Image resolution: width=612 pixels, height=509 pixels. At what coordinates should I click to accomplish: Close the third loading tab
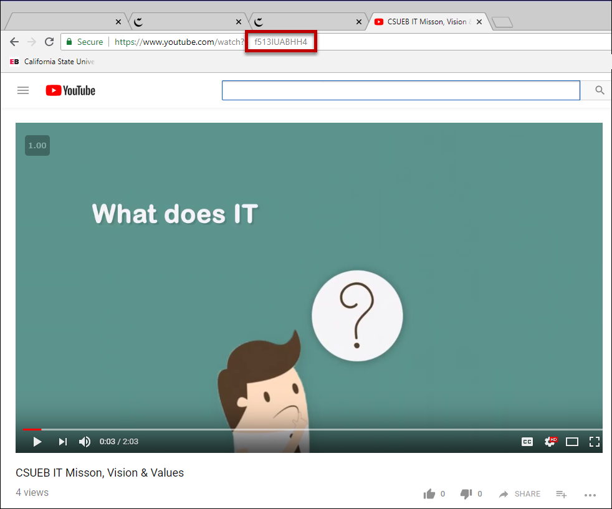(359, 22)
